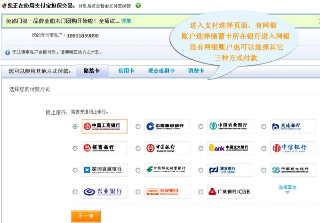Select the 深圳发展银行 radio button
The height and width of the screenshot is (223, 320).
[75, 170]
